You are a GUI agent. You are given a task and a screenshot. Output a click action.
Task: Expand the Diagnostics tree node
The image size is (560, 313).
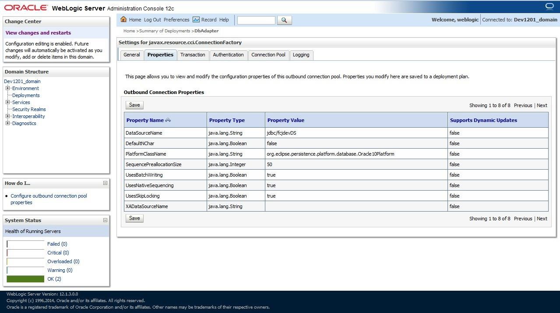coord(8,123)
